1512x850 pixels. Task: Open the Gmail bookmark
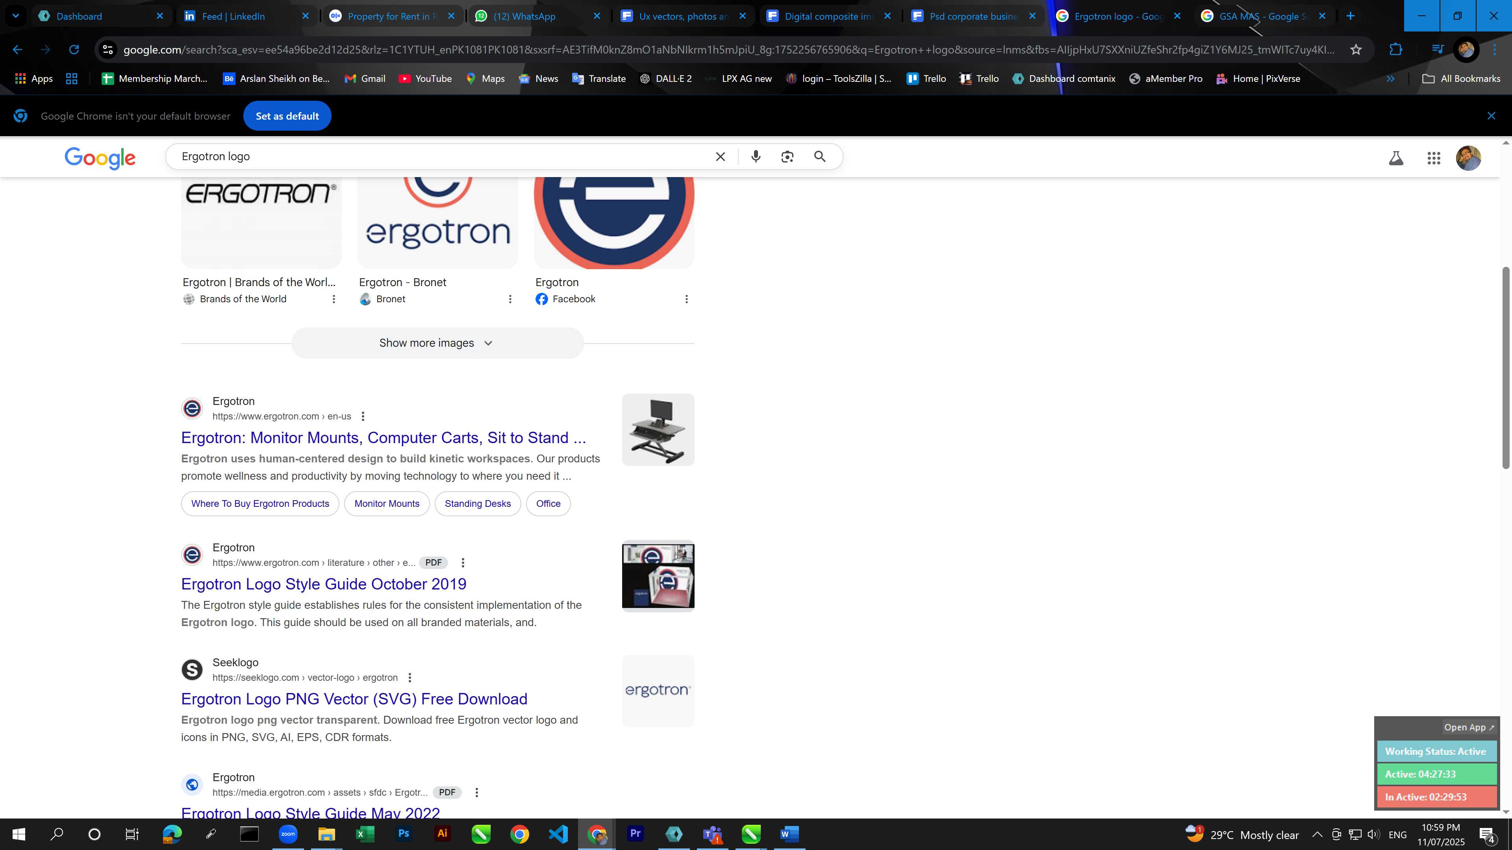pyautogui.click(x=365, y=79)
